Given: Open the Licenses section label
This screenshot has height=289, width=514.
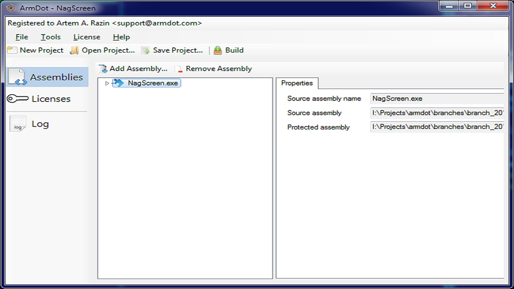Looking at the screenshot, I should pos(51,99).
